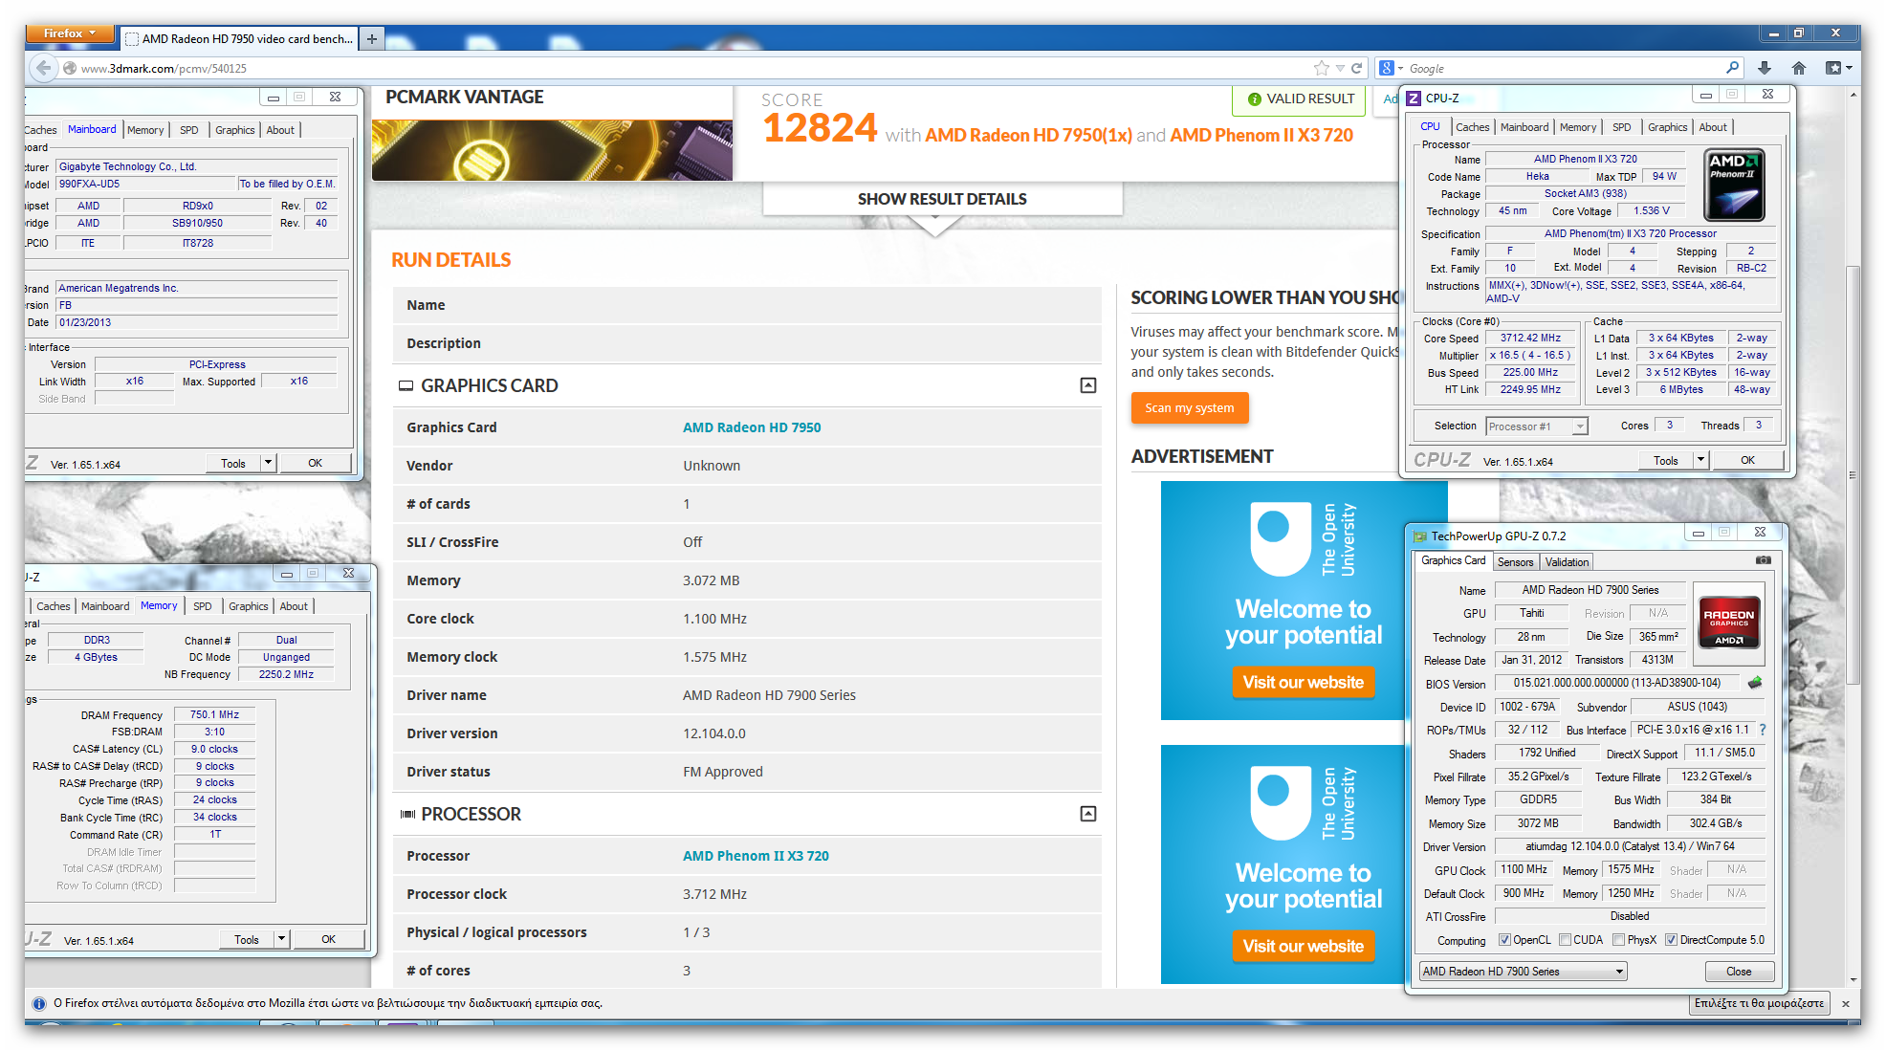Toggle the PhysX checkbox in GPU-Z
This screenshot has width=1886, height=1050.
coord(1618,940)
